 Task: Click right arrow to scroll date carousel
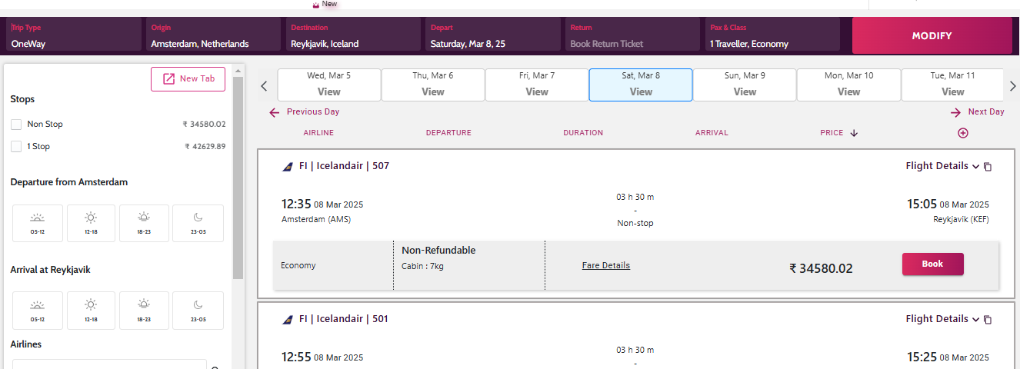[1013, 85]
